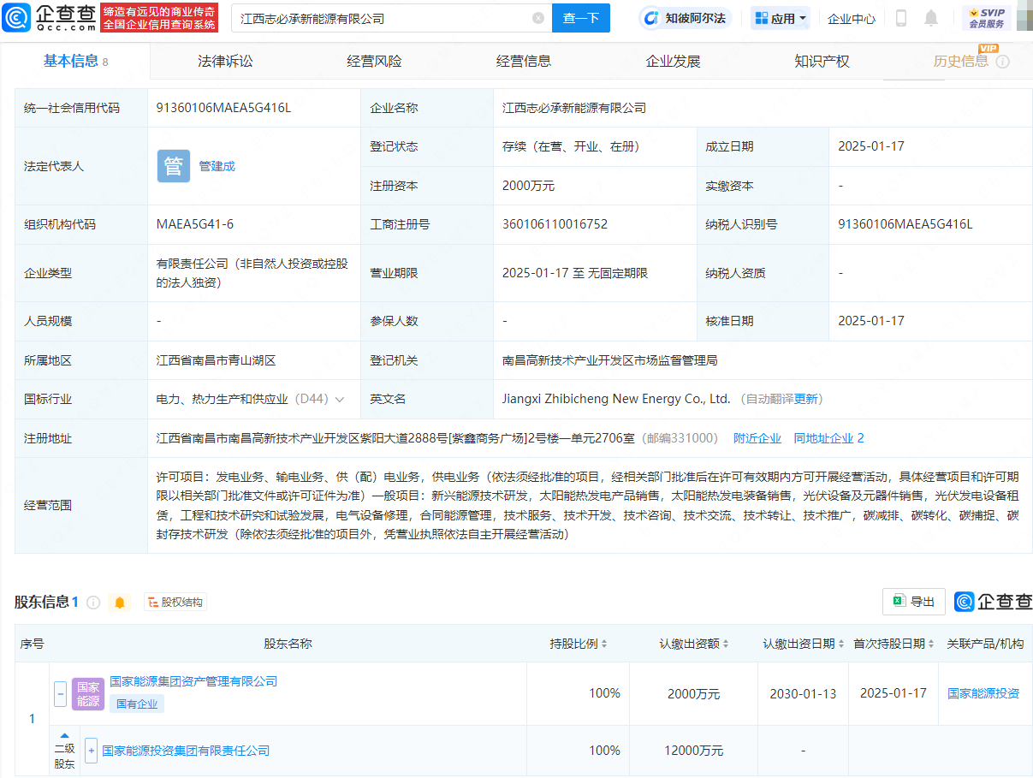Switch to the 基本信息 tab
Screen dimensions: 1033x778
point(75,61)
